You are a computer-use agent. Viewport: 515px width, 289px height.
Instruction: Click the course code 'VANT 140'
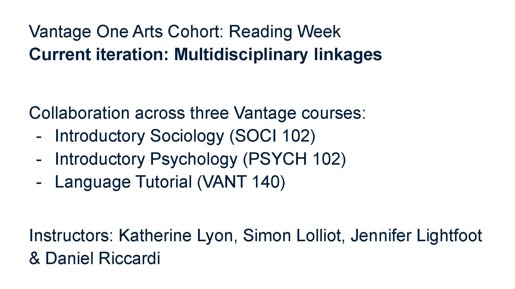click(x=241, y=182)
